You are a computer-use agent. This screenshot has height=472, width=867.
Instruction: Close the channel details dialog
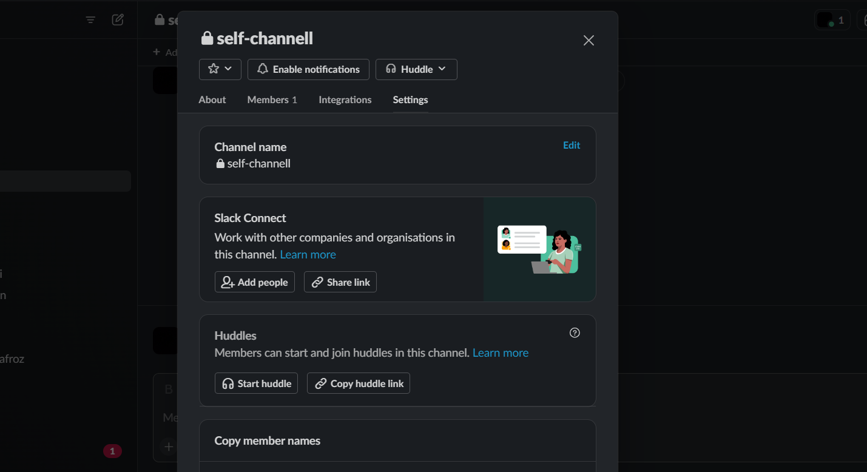[x=589, y=40]
